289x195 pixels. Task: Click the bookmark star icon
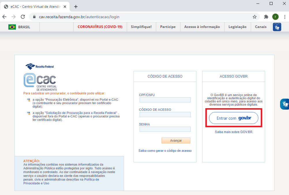255,17
